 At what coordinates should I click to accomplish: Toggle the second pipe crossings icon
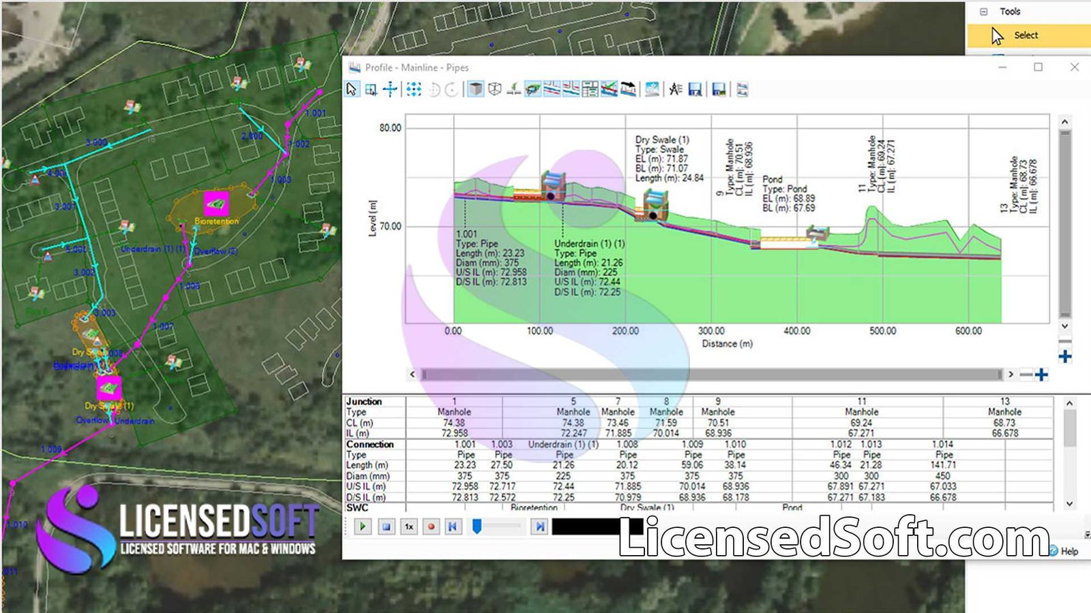(571, 89)
